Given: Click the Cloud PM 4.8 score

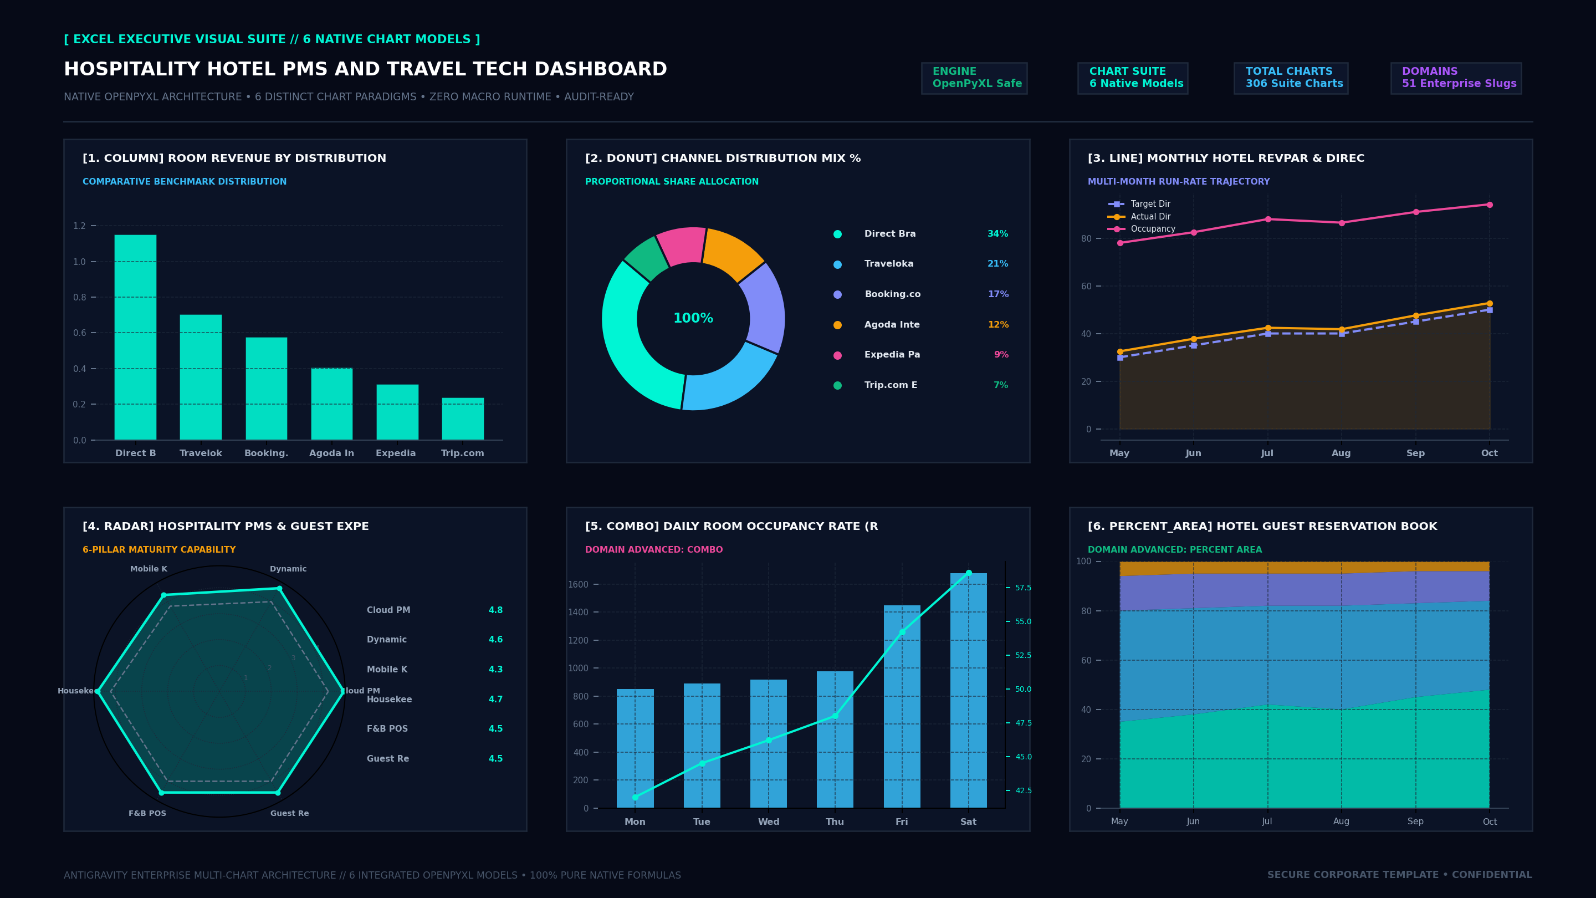Looking at the screenshot, I should 495,610.
